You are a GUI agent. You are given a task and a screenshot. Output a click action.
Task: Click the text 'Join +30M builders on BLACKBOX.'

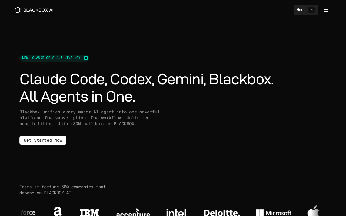tap(97, 124)
